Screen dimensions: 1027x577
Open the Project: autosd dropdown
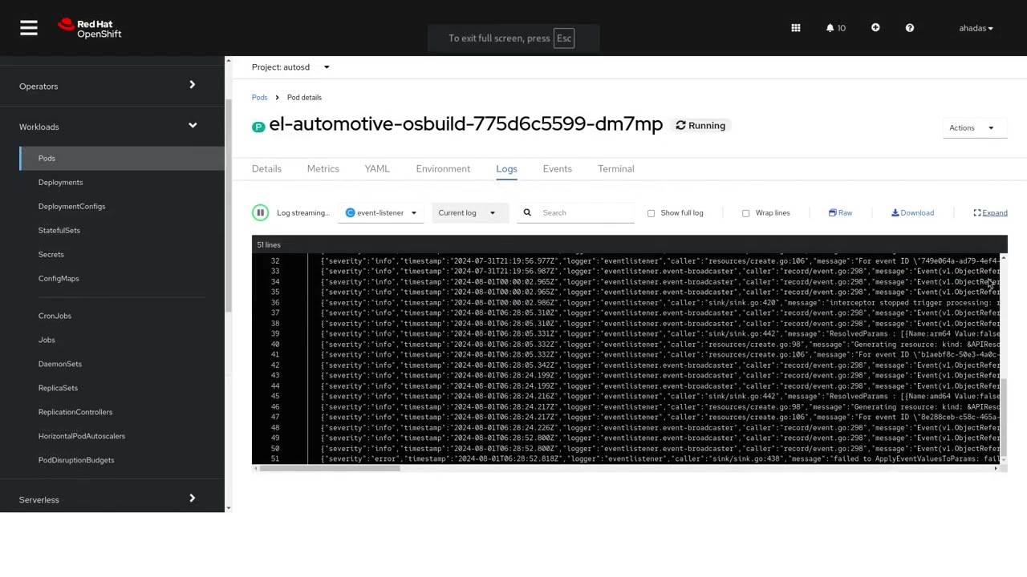pos(291,67)
